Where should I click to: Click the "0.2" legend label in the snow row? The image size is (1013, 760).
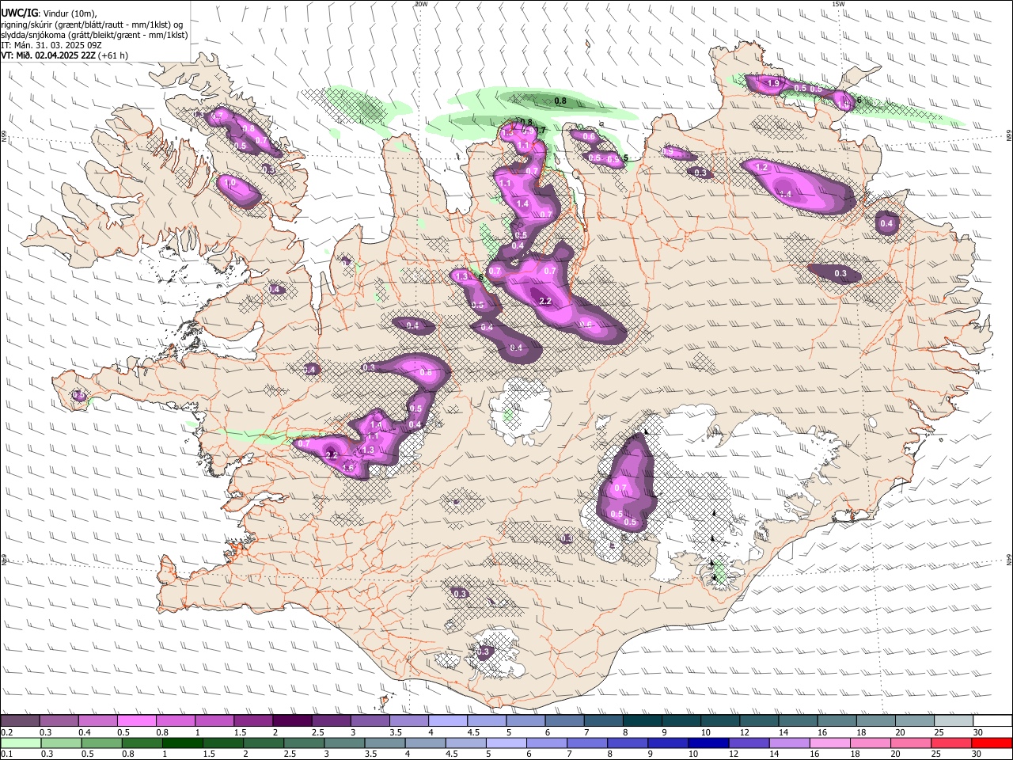pos(6,732)
